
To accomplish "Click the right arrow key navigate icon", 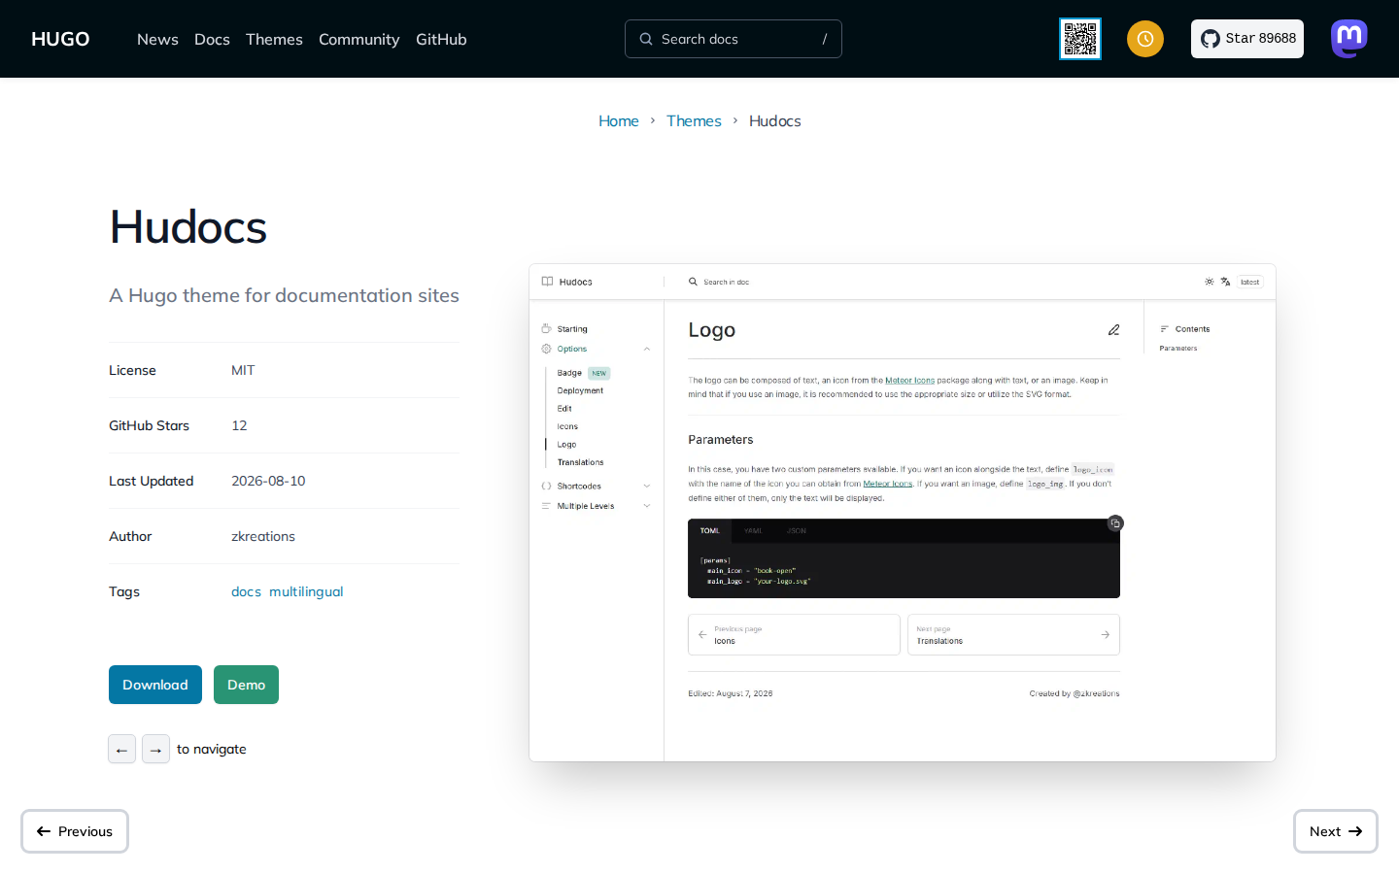I will tap(155, 749).
